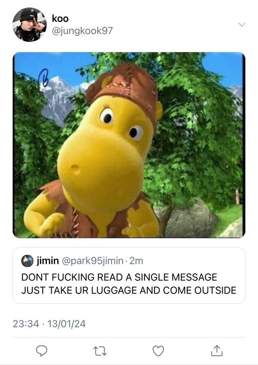Click the 2m timestamp on quoted tweet

136,261
